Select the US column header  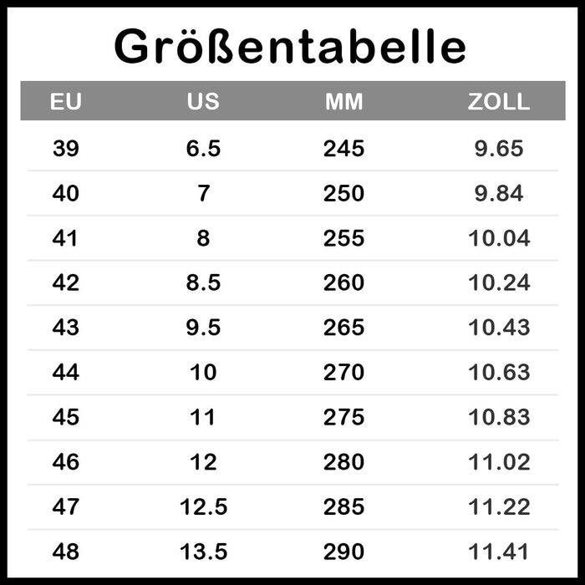pyautogui.click(x=203, y=102)
